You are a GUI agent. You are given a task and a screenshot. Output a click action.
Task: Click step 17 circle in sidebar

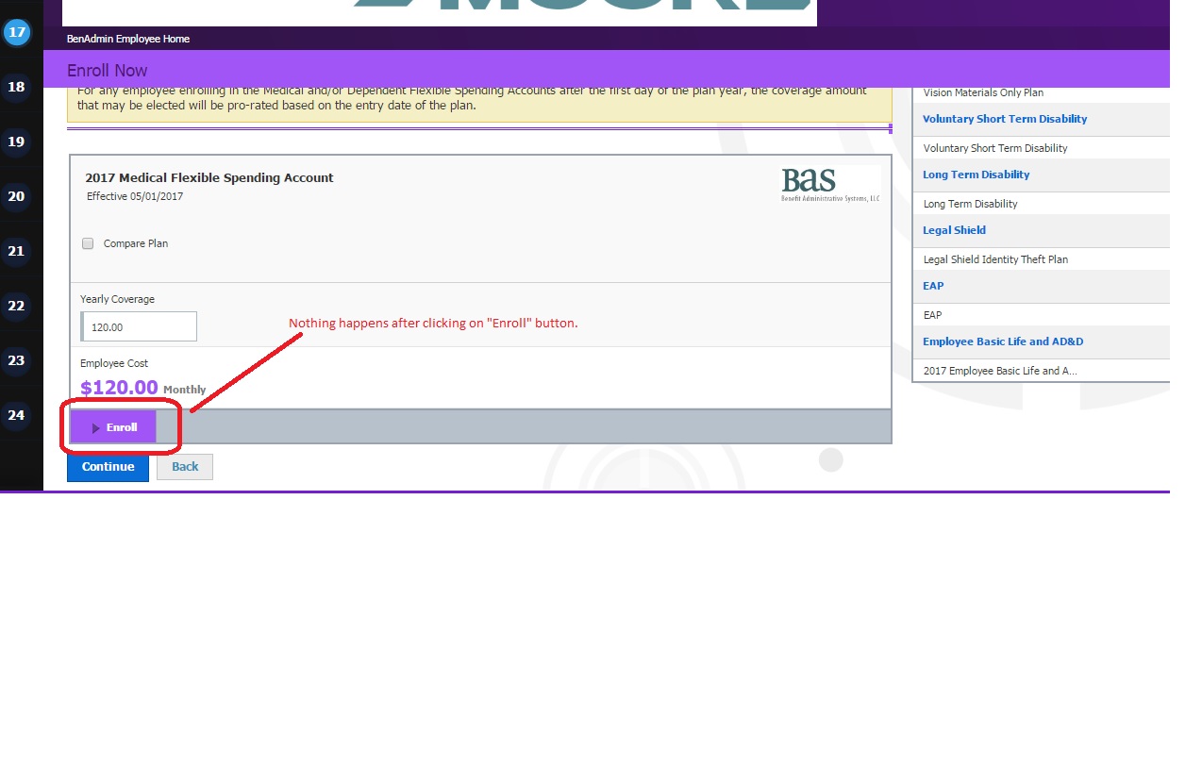[x=17, y=33]
